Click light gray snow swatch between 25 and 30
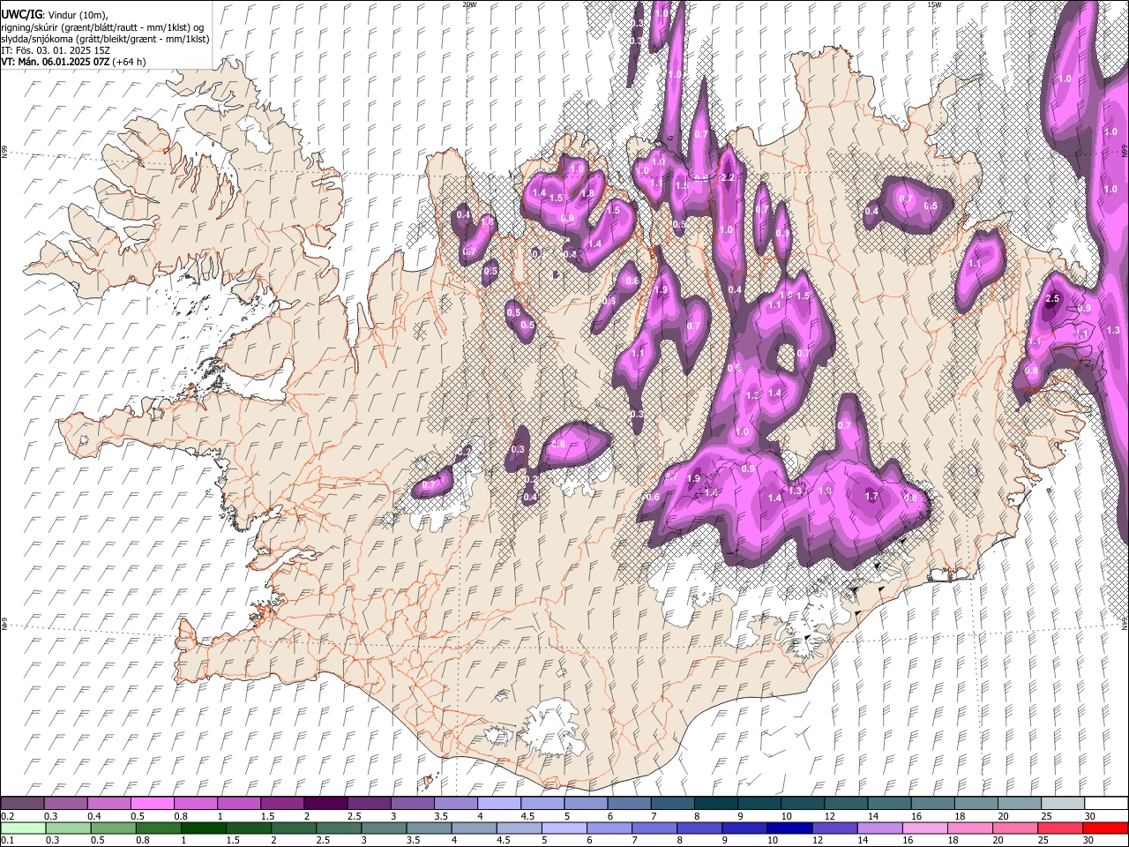This screenshot has width=1129, height=847. click(1063, 804)
